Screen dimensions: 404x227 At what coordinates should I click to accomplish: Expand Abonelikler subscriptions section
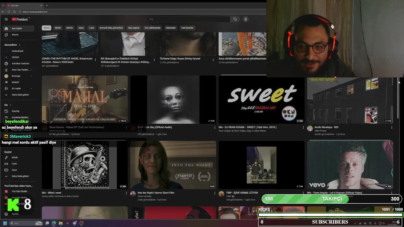pyautogui.click(x=12, y=45)
